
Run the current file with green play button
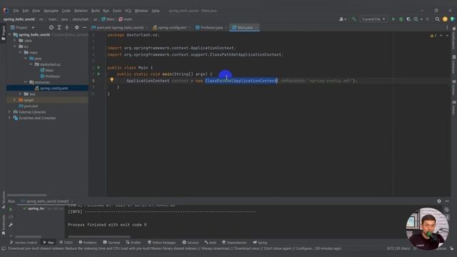click(393, 19)
